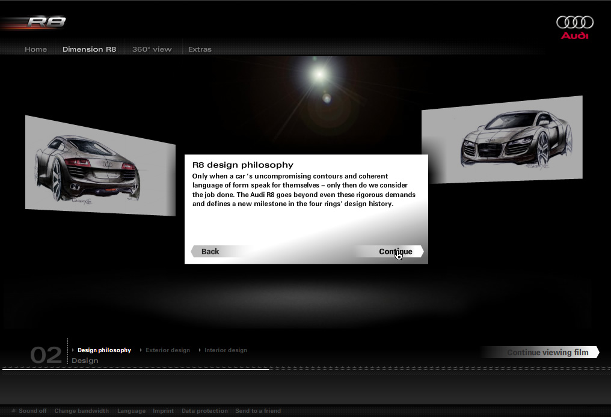
Task: Click the film progress bar
Action: tap(305, 369)
